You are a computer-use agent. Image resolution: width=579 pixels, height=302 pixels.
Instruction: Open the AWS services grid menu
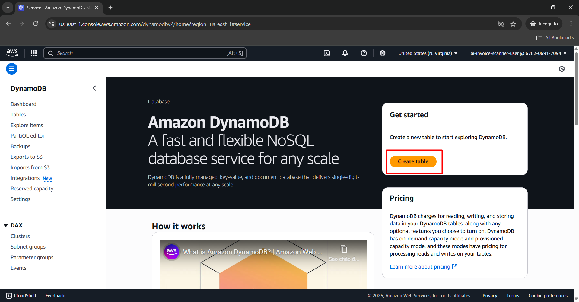(x=34, y=53)
